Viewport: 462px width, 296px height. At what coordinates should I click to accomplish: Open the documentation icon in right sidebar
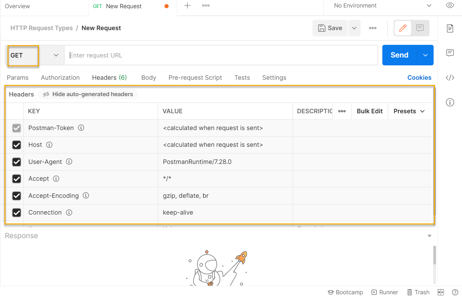click(x=450, y=28)
